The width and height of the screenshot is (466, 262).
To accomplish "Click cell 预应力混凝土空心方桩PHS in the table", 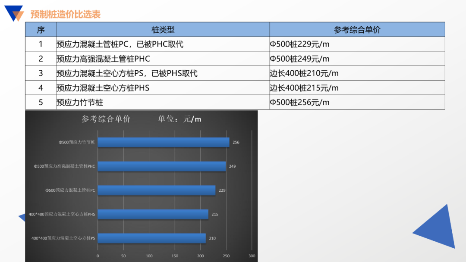I will point(163,88).
